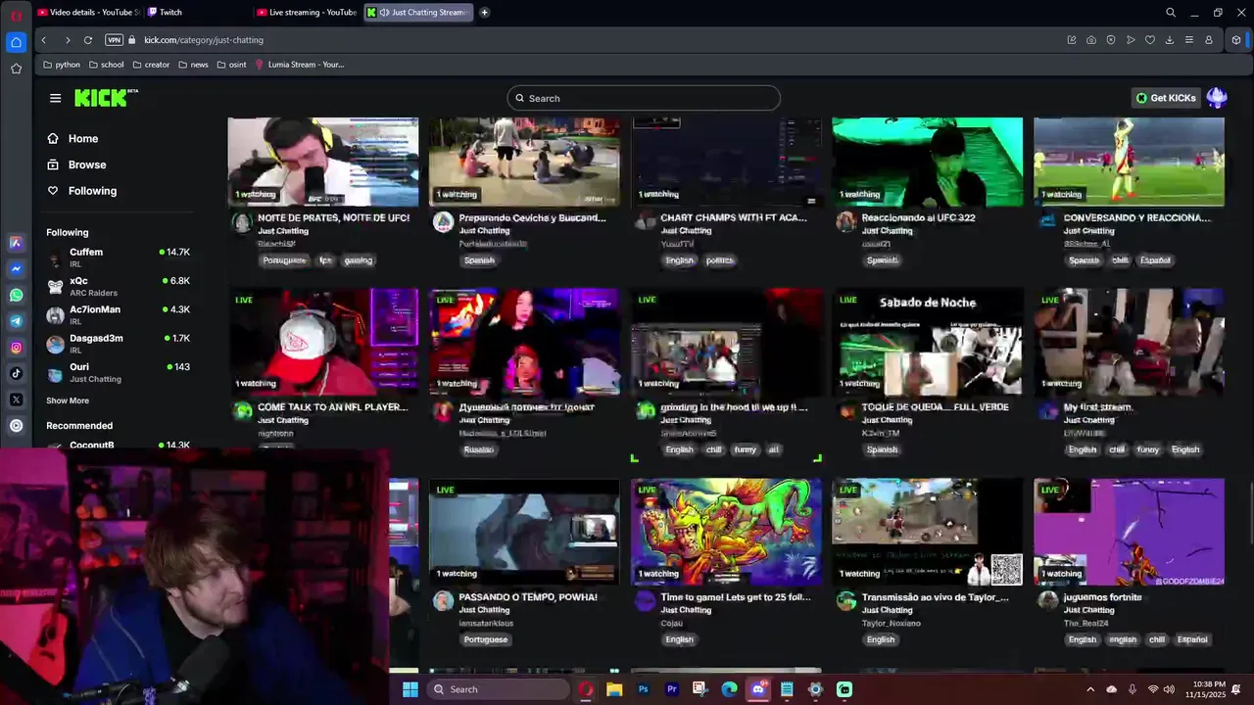Image resolution: width=1254 pixels, height=705 pixels.
Task: Open File Explorer from taskbar
Action: click(x=614, y=689)
